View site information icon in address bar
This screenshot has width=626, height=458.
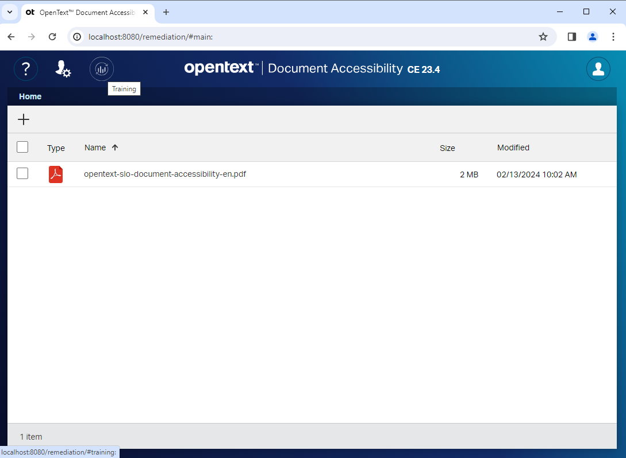[77, 37]
